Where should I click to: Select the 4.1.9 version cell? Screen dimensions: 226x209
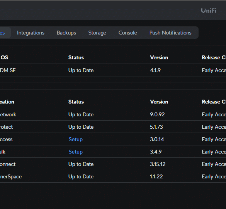tap(155, 70)
